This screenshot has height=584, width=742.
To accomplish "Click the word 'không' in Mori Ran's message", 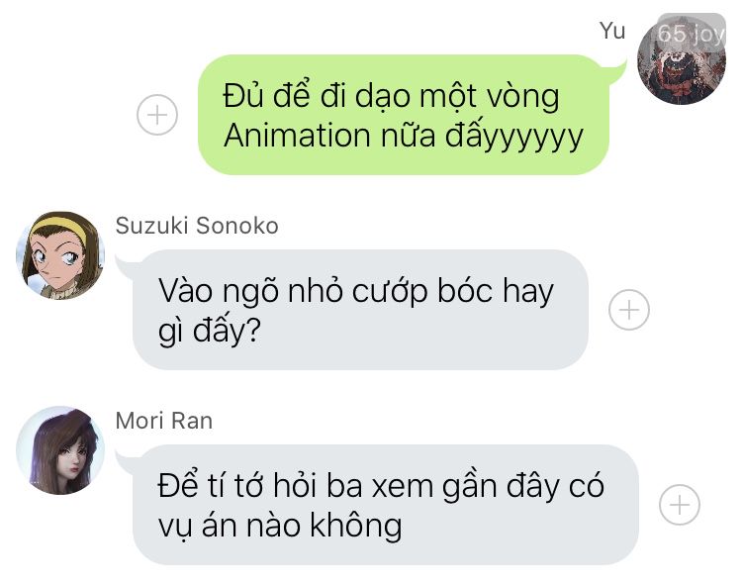I will pyautogui.click(x=356, y=526).
